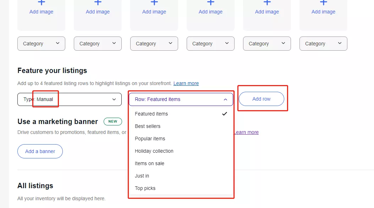Choose Just in from the row options

142,176
